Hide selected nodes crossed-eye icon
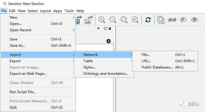Image resolution: width=205 pixels, height=112 pixels. coord(183,20)
